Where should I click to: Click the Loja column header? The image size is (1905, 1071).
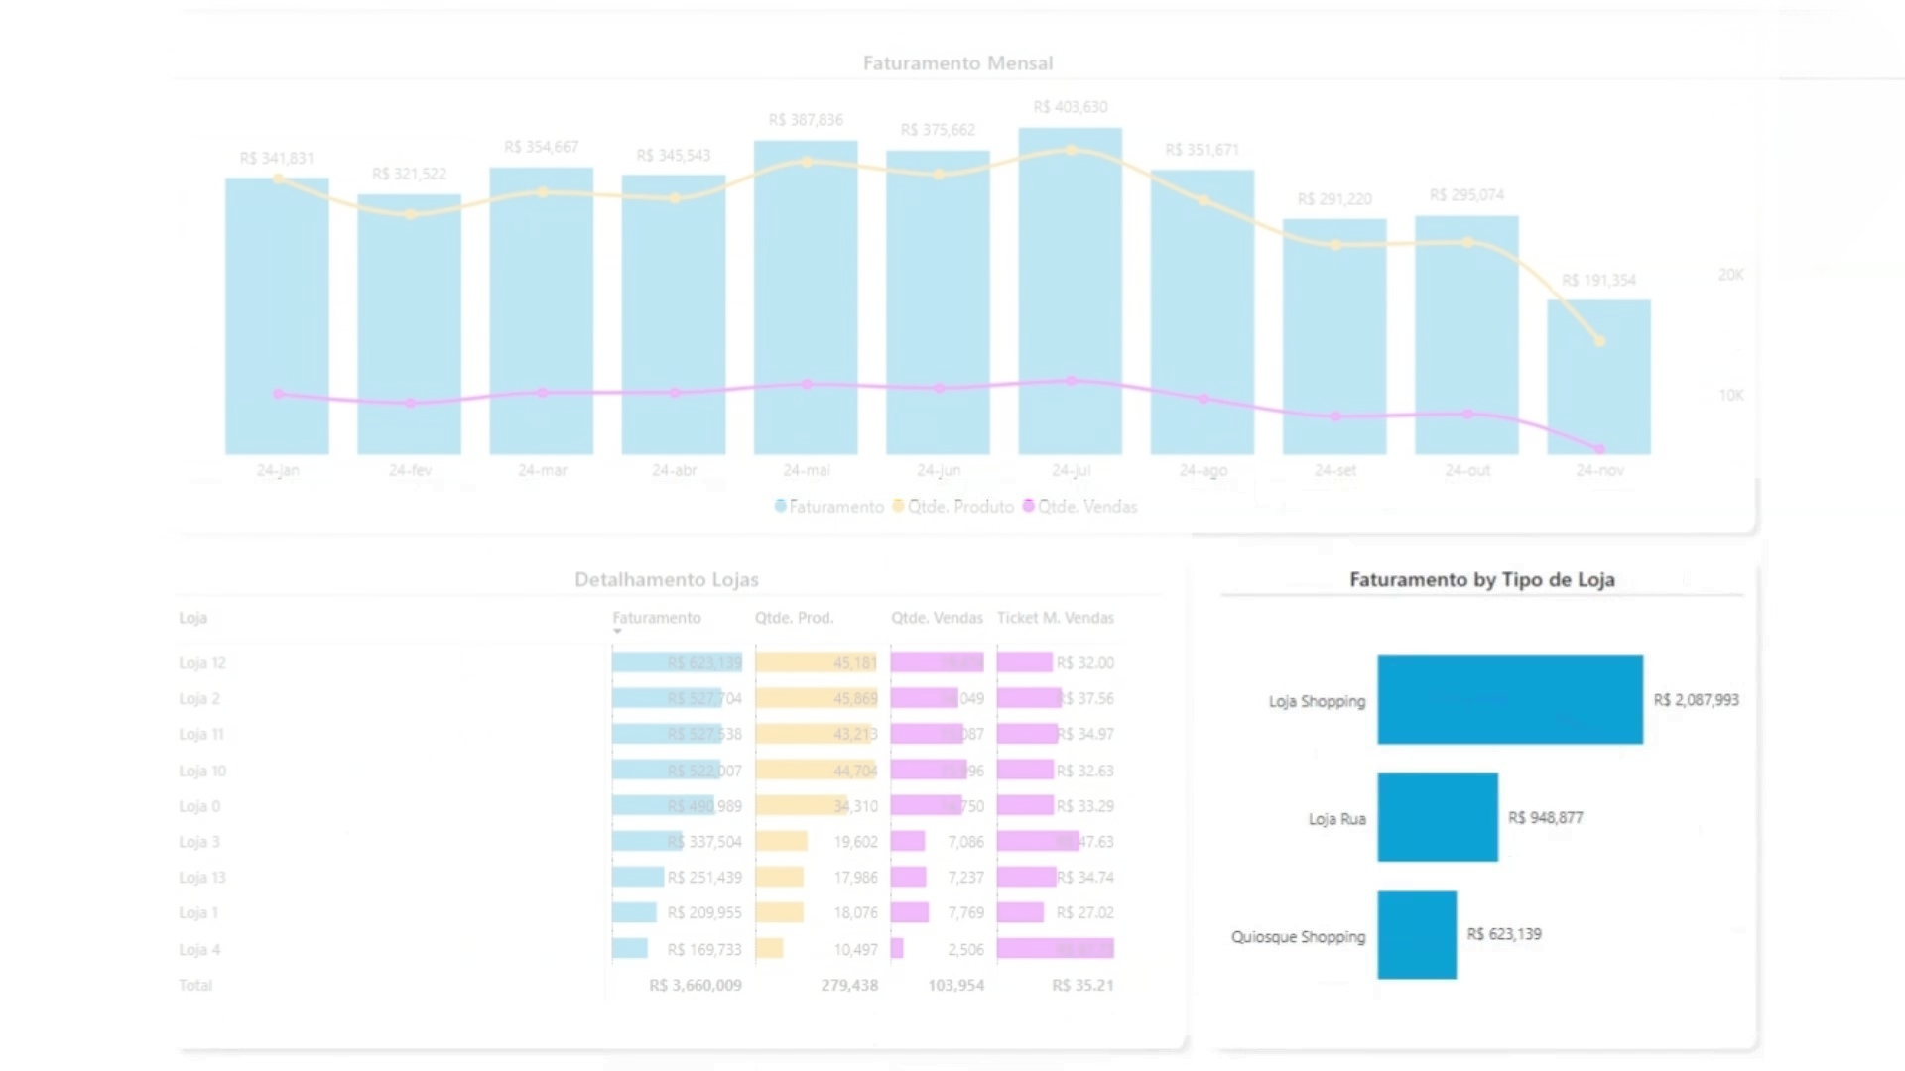tap(193, 618)
